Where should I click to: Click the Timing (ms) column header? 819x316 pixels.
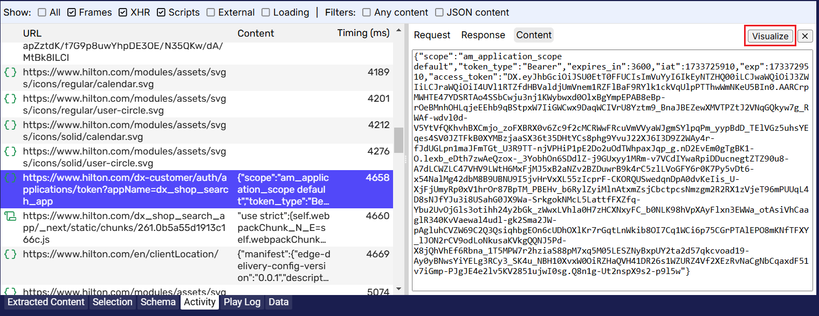(x=363, y=33)
